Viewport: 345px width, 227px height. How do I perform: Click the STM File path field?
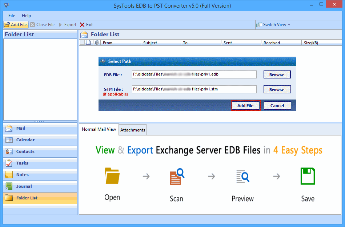[194, 89]
